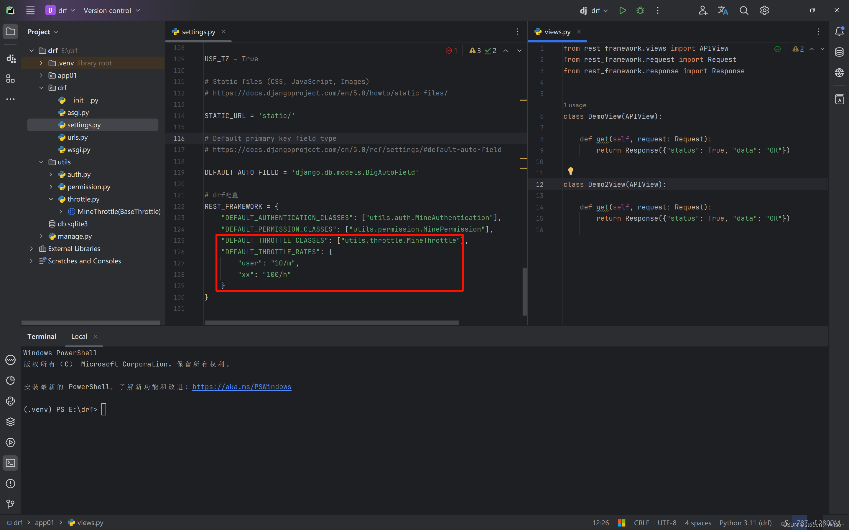Screen dimensions: 849x530
Task: Switch to the settings.py editor tab
Action: tap(198, 32)
